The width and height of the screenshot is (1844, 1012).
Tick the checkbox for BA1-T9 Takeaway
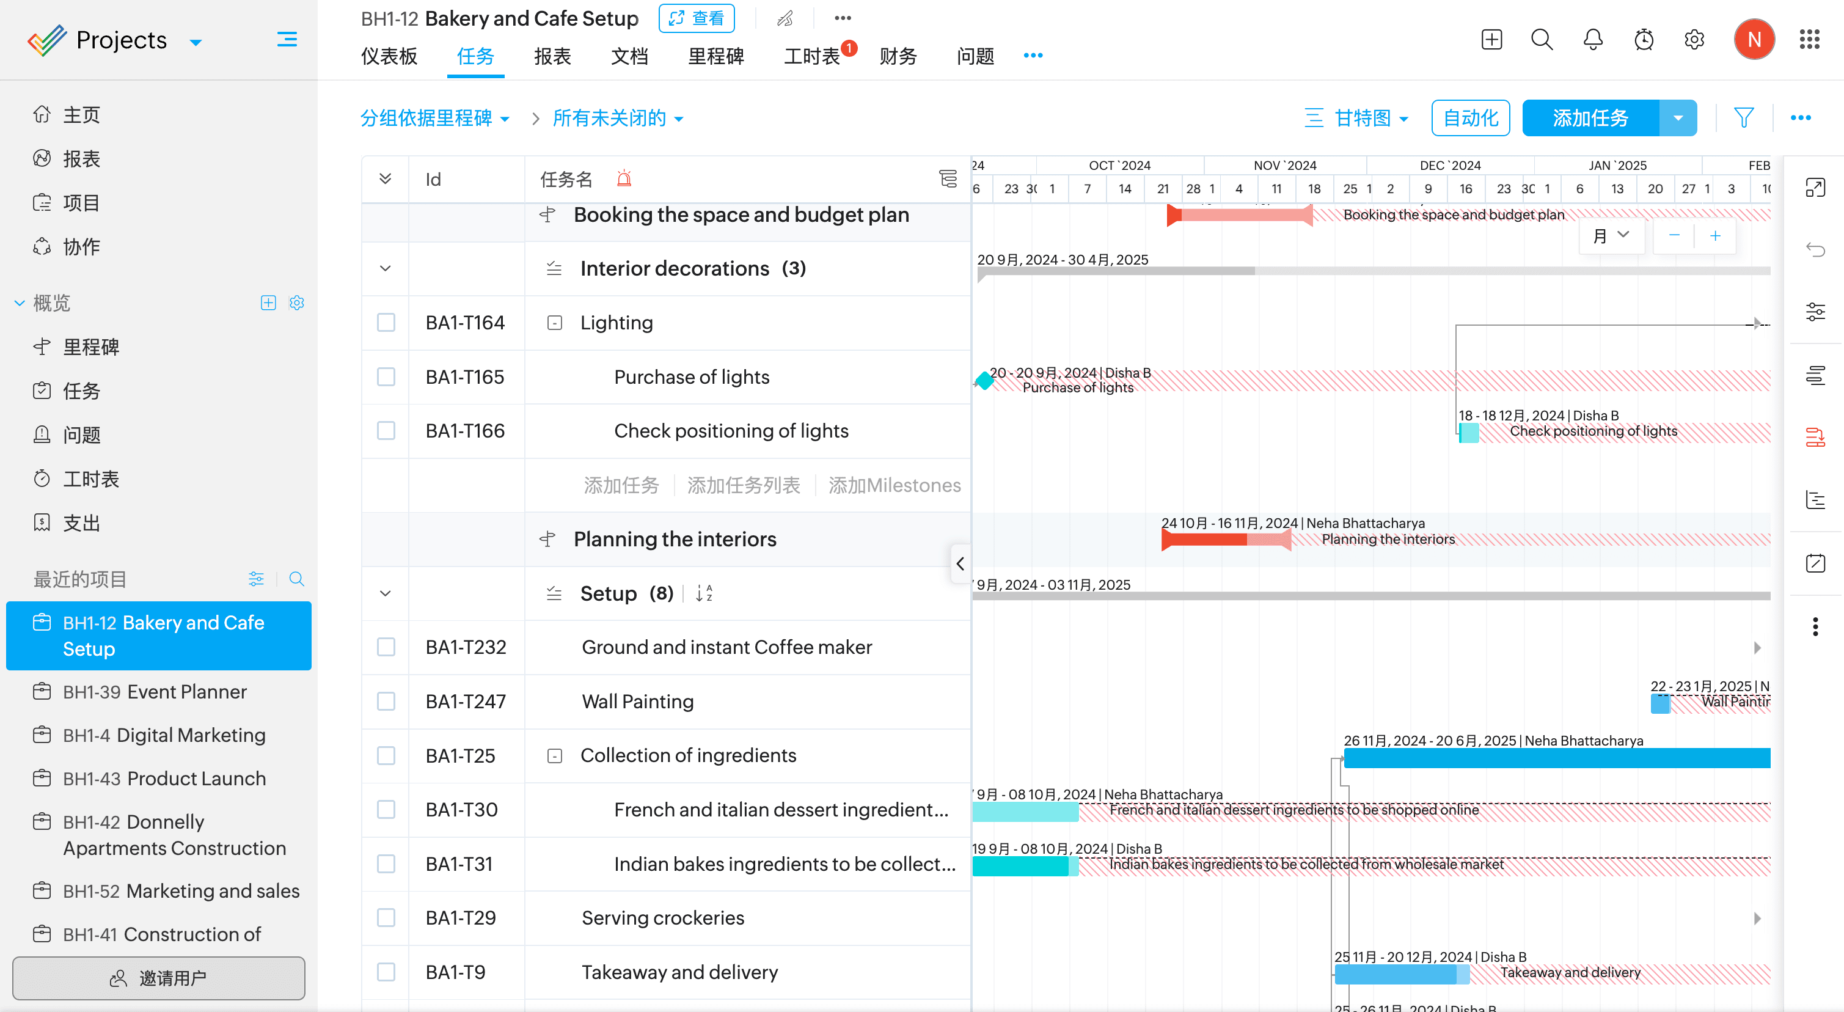(386, 972)
